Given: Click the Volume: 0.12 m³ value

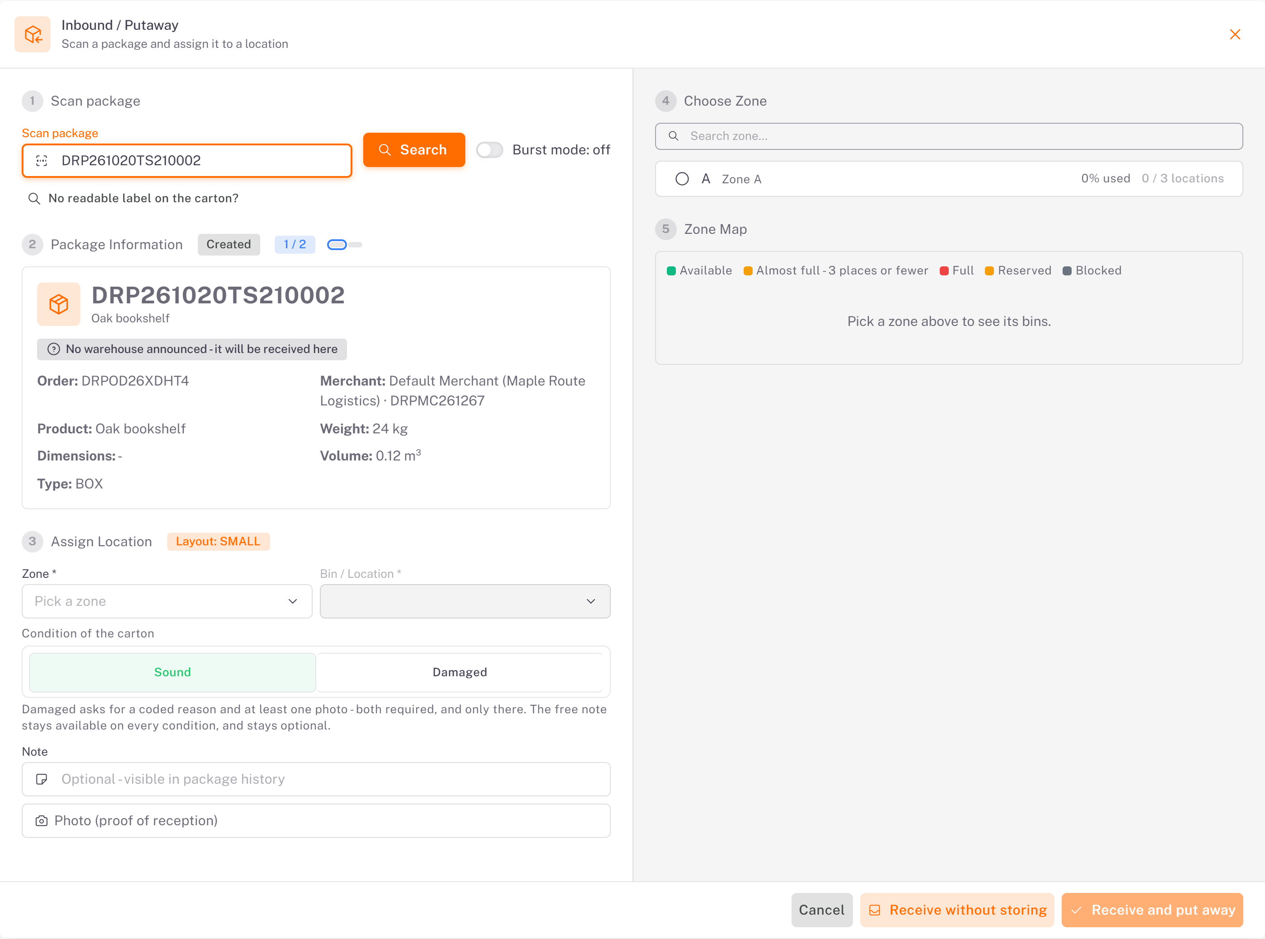Looking at the screenshot, I should [x=399, y=456].
